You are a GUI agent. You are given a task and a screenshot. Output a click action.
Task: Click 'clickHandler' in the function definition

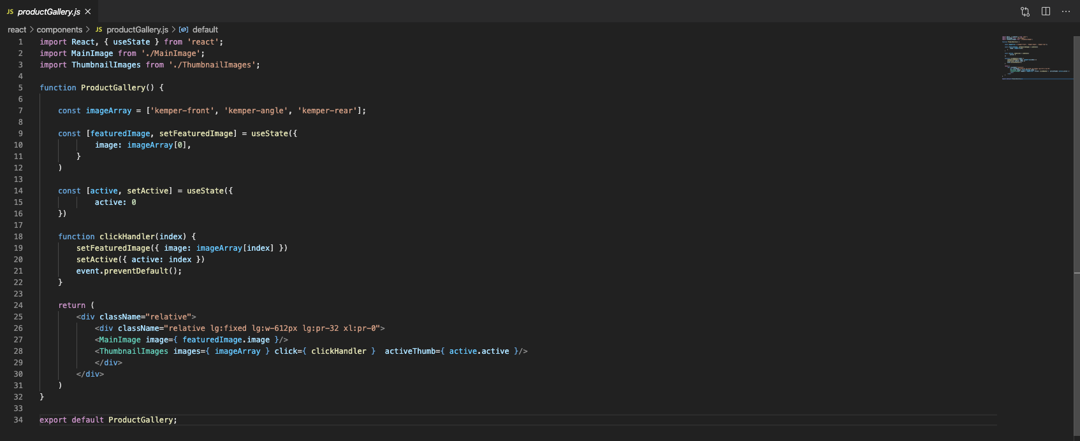pyautogui.click(x=127, y=237)
